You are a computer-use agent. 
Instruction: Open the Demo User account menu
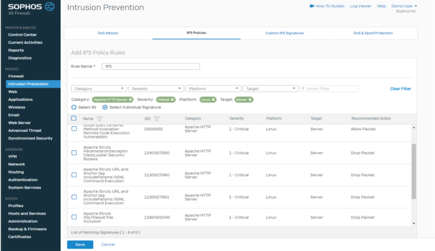click(404, 6)
